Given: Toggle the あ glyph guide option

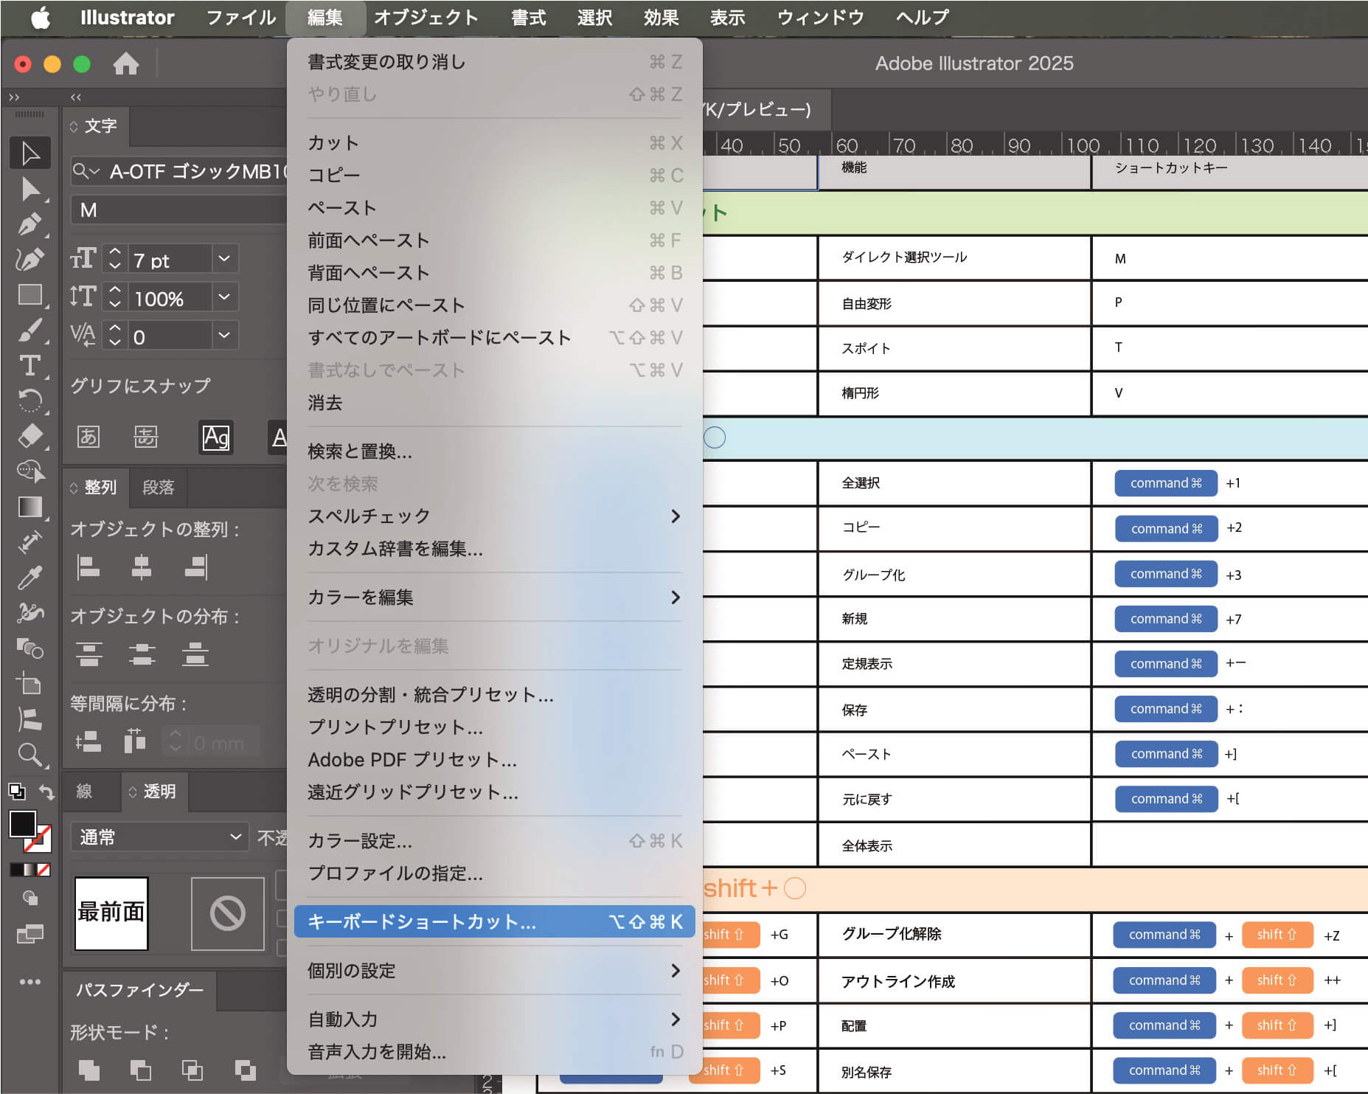Looking at the screenshot, I should [x=88, y=436].
